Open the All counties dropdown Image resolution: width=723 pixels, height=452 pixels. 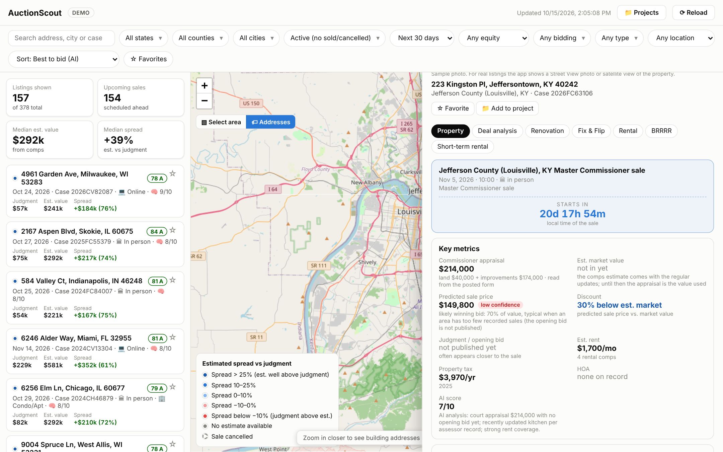[x=200, y=38]
